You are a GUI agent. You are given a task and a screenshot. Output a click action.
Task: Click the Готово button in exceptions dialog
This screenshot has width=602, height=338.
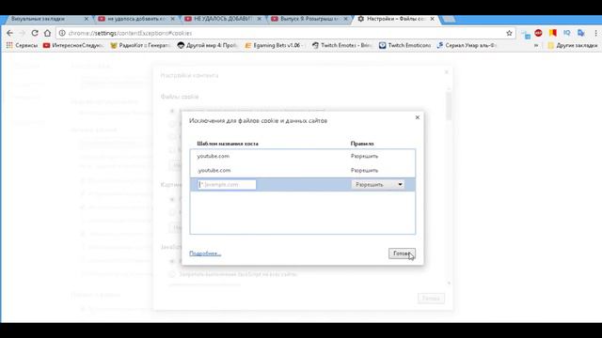coord(402,253)
